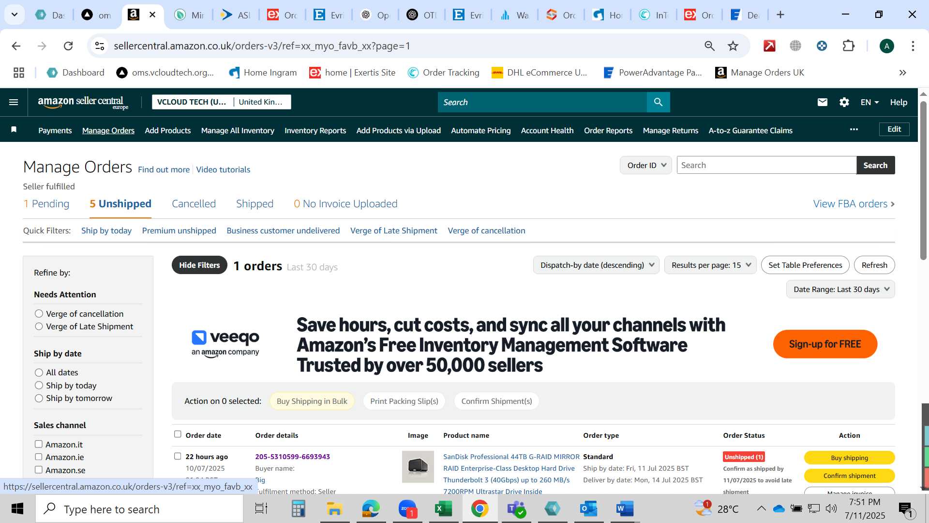Image resolution: width=929 pixels, height=523 pixels.
Task: Open the Date Range Last 30 days dropdown
Action: 840,289
